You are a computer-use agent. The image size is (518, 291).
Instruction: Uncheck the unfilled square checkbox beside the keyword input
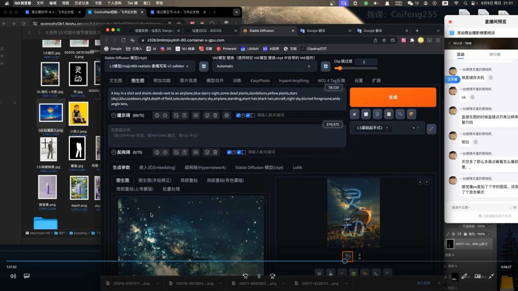253,115
